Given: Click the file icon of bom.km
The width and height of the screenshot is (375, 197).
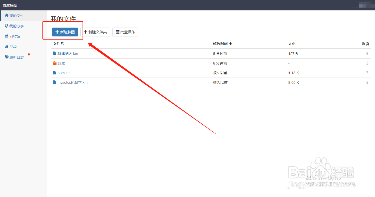Looking at the screenshot, I should coord(54,73).
